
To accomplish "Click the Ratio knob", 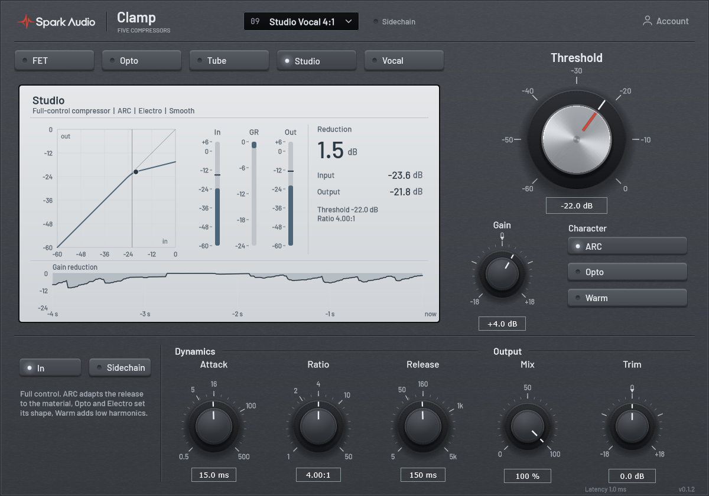I will coord(318,427).
